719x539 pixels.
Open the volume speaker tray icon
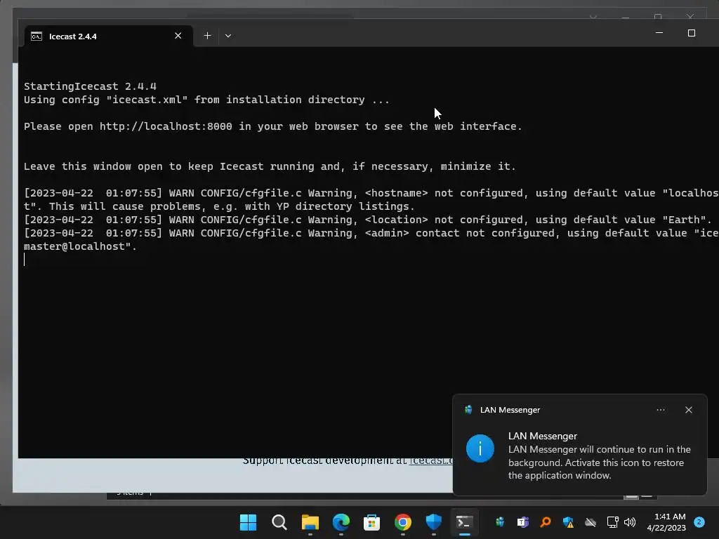click(x=630, y=522)
